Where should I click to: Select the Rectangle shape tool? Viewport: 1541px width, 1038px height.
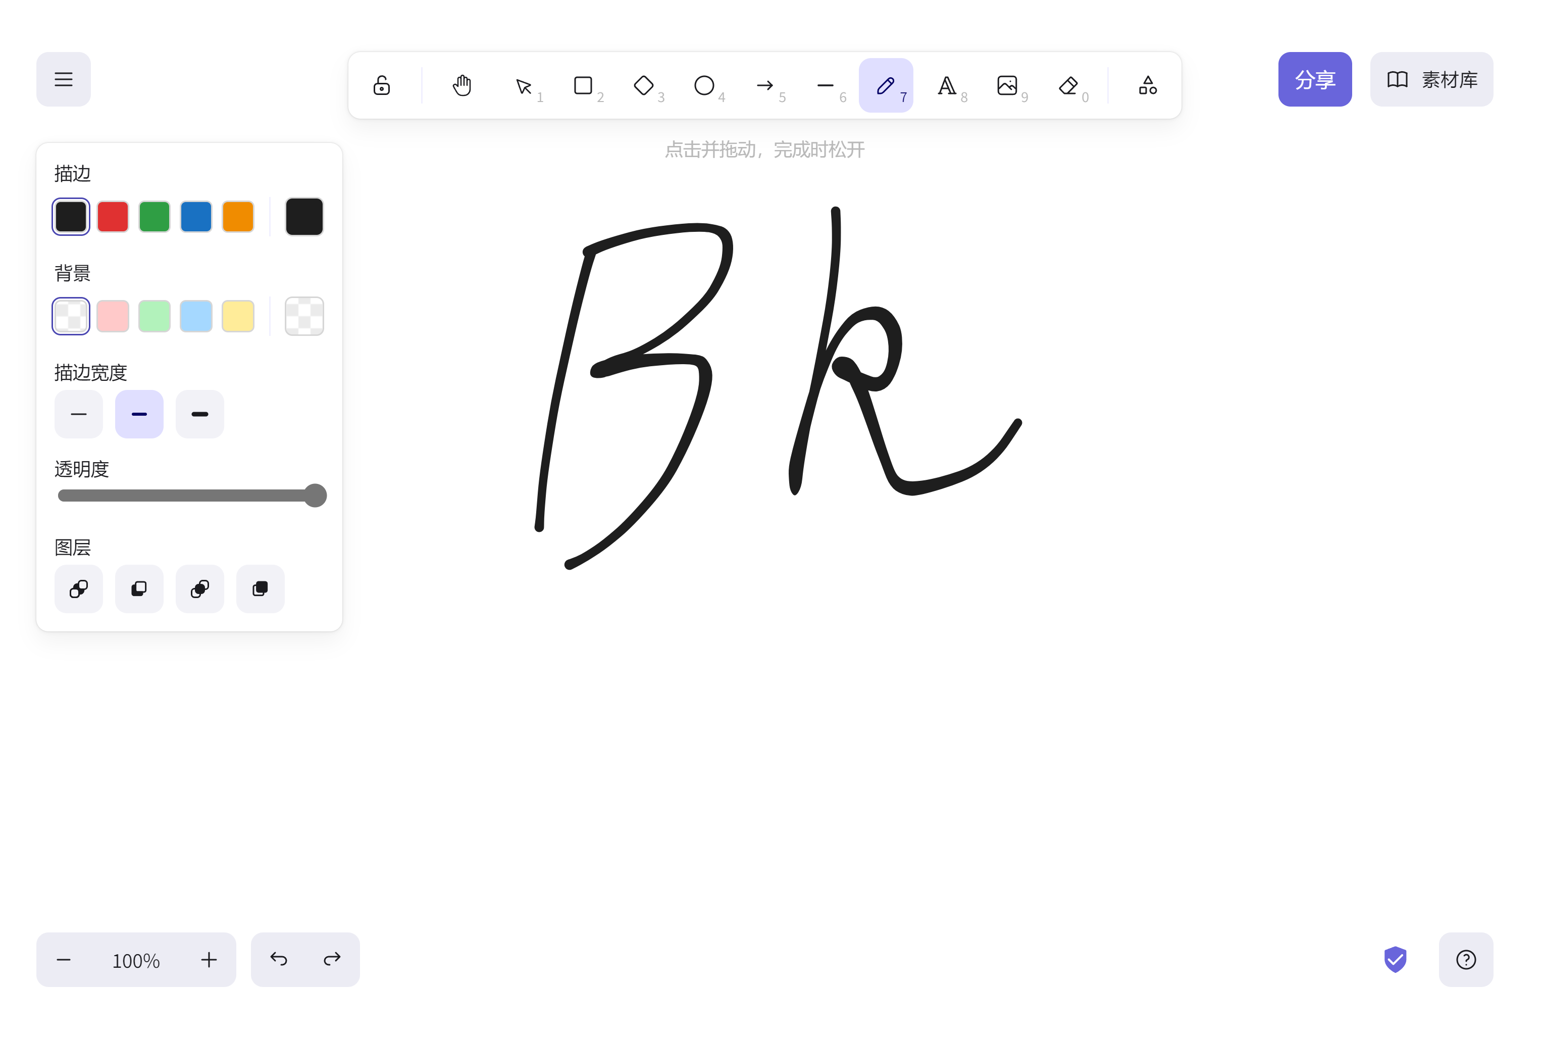[x=583, y=85]
